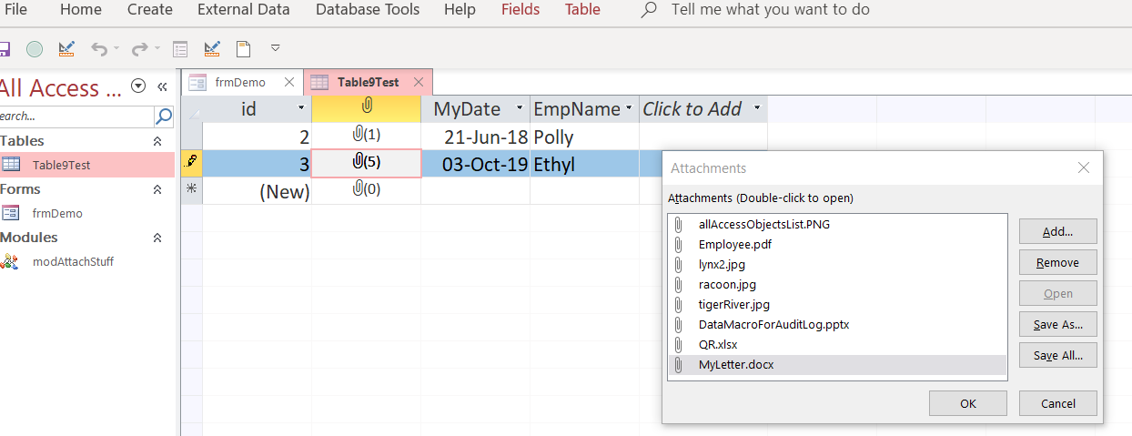
Task: Collapse the Tables group
Action: point(157,141)
